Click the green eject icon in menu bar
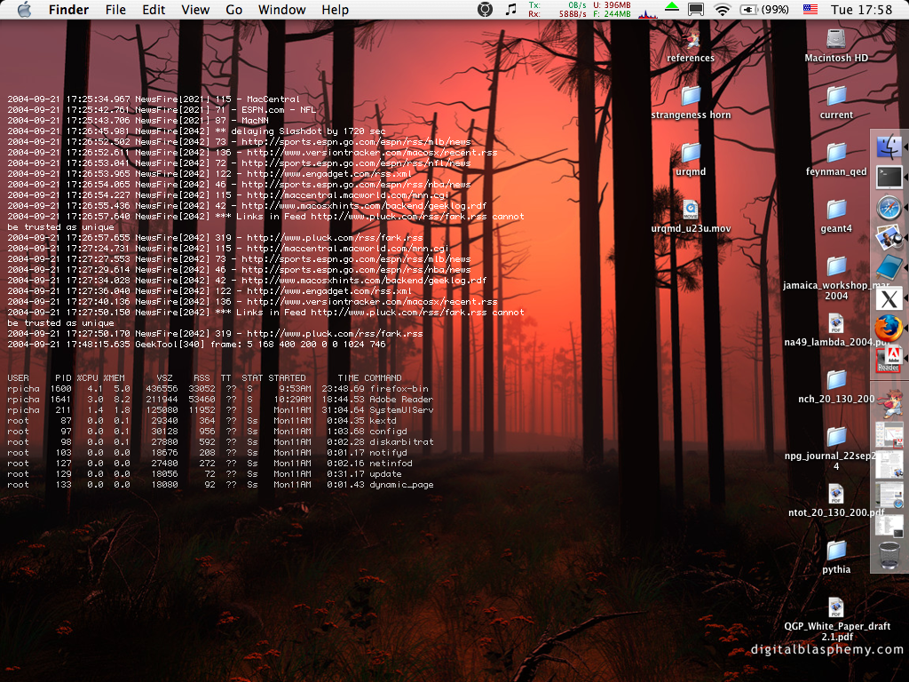Screen dimensions: 909x682 click(x=672, y=8)
